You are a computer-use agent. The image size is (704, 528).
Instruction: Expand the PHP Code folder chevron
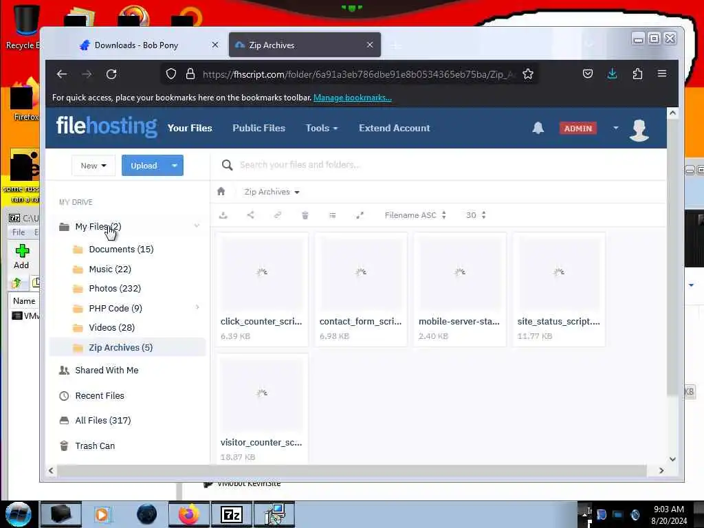pos(197,307)
